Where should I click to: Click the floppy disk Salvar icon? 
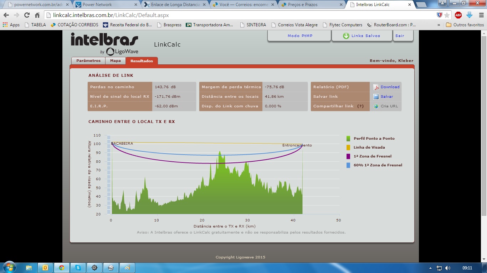click(376, 97)
